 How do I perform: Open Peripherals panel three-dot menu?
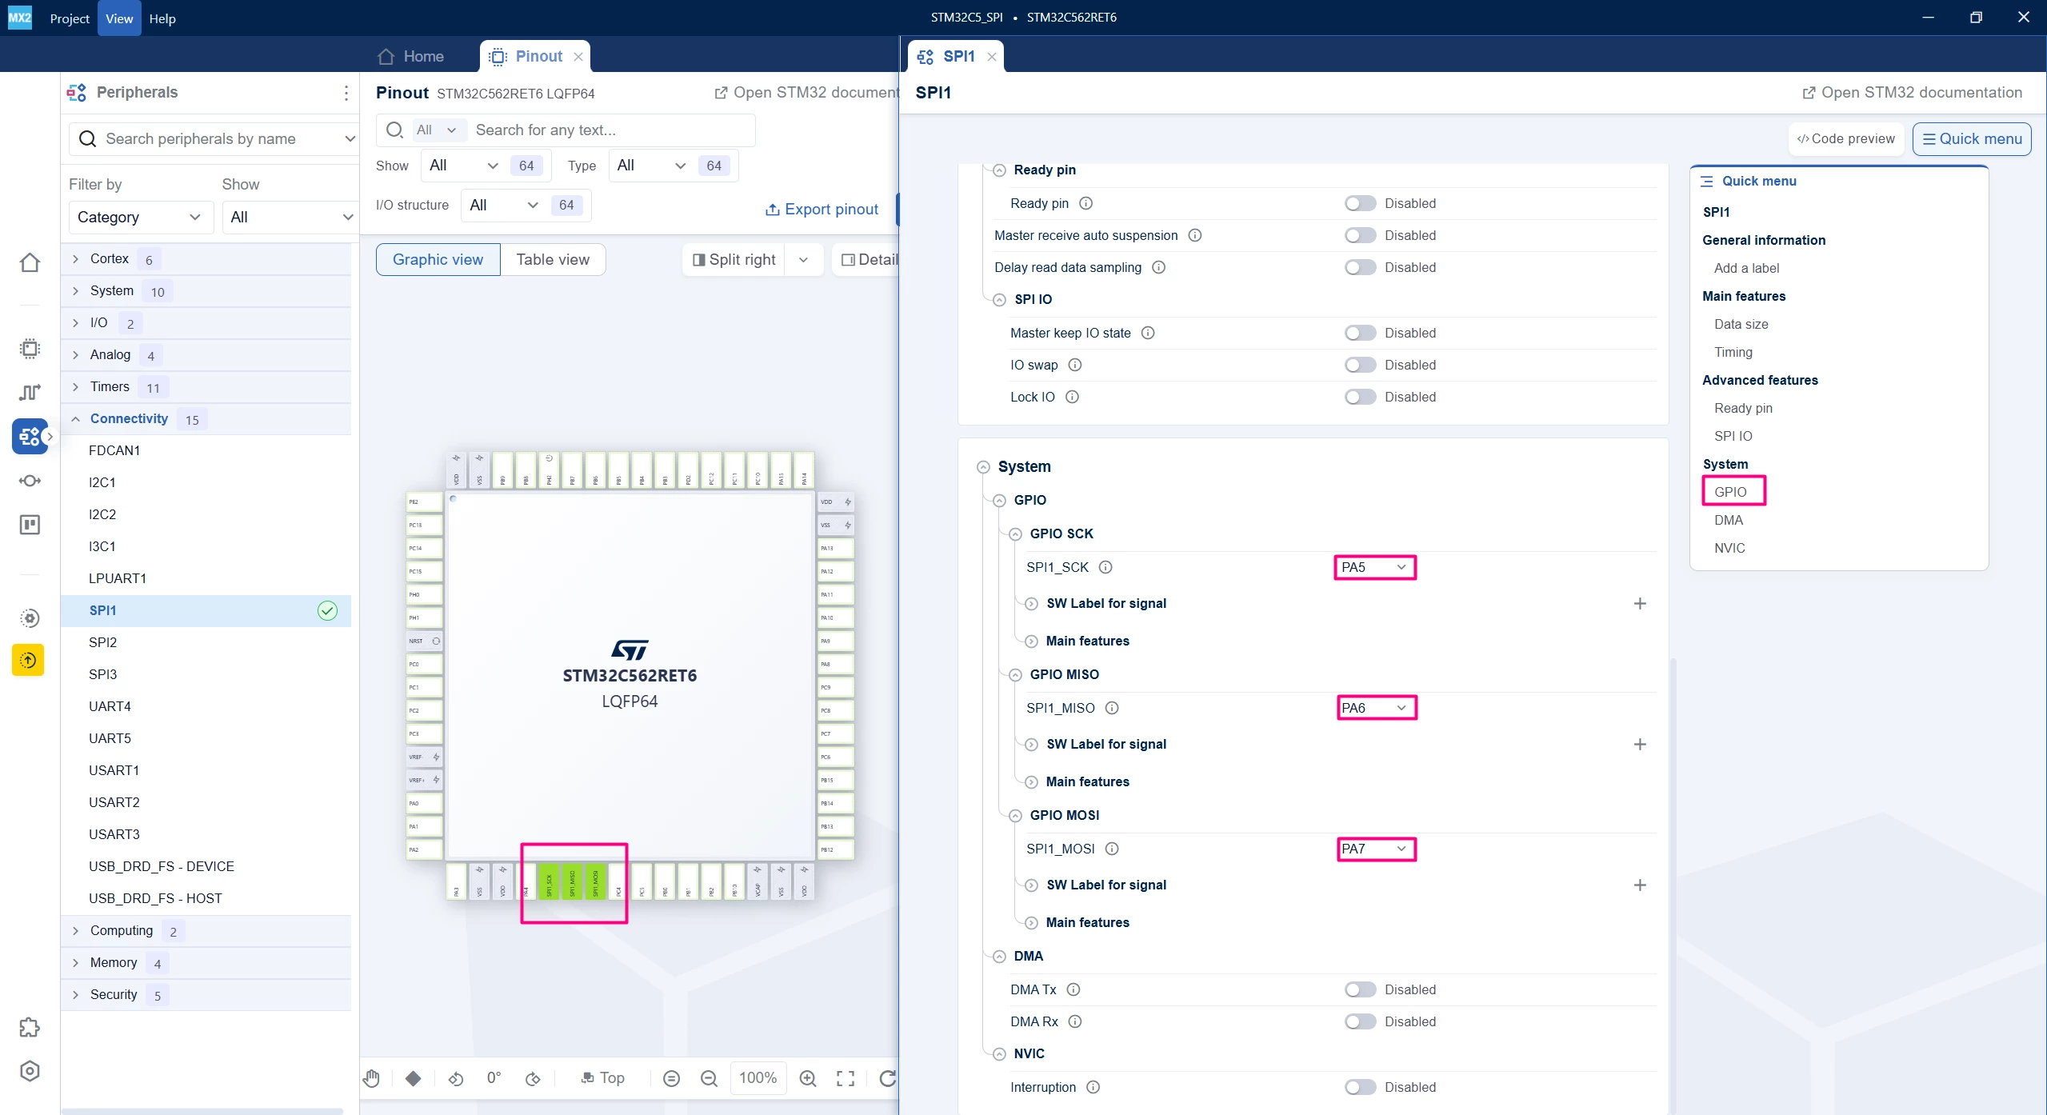pos(346,93)
